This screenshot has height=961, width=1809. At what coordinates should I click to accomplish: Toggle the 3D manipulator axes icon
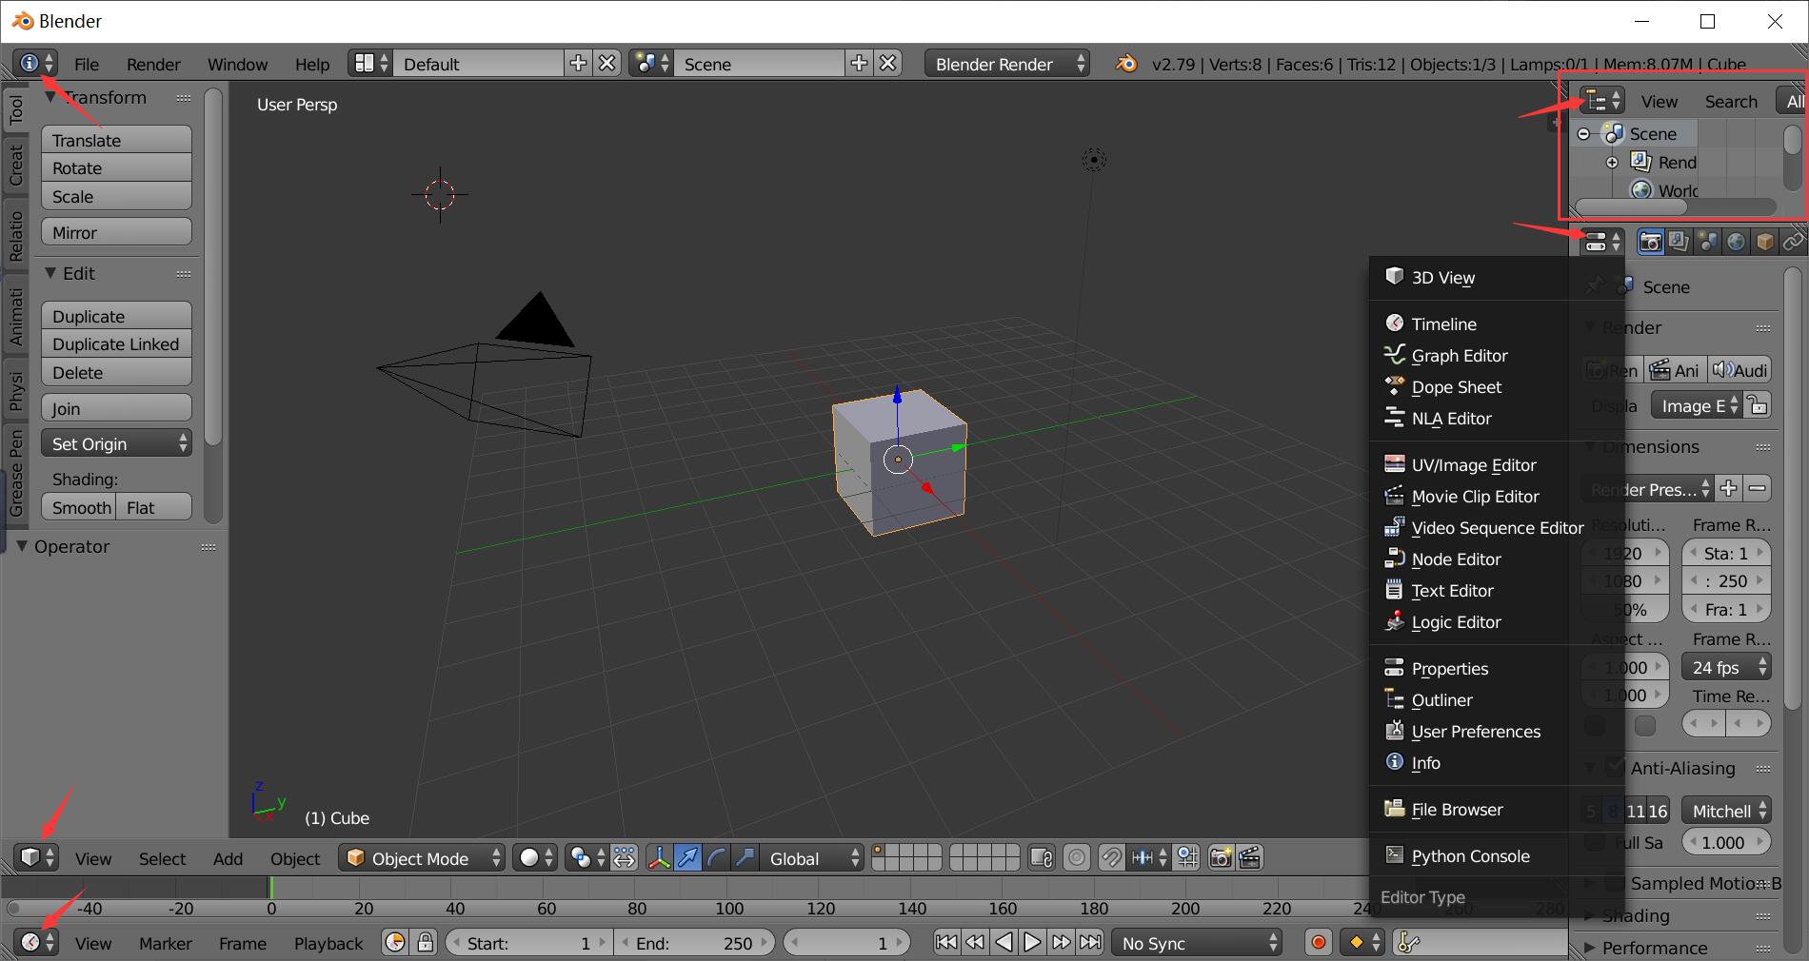659,857
